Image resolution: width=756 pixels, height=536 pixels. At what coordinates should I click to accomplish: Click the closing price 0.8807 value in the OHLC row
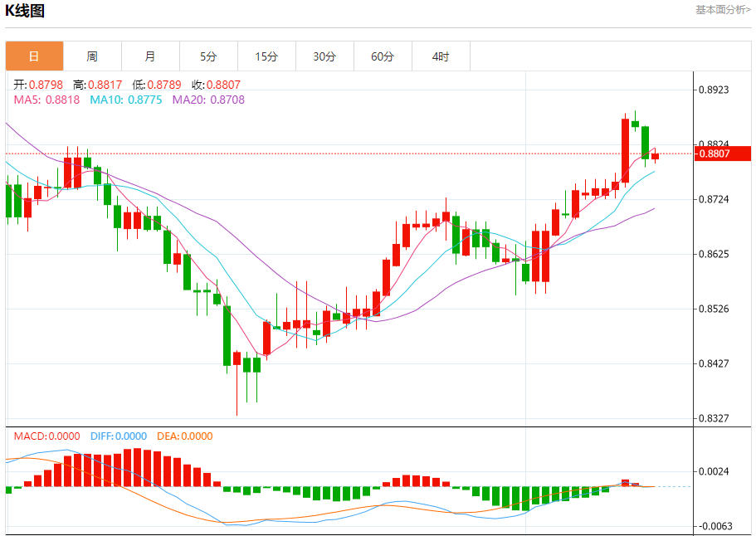[223, 85]
